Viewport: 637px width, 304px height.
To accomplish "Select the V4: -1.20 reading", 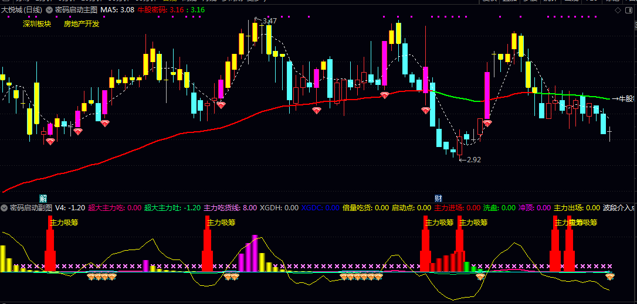I will tap(70, 208).
